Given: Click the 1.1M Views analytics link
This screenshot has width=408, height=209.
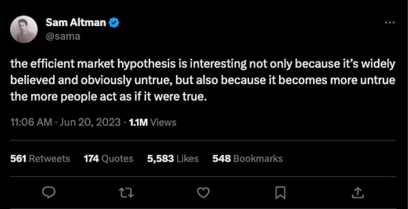Looking at the screenshot, I should point(152,122).
